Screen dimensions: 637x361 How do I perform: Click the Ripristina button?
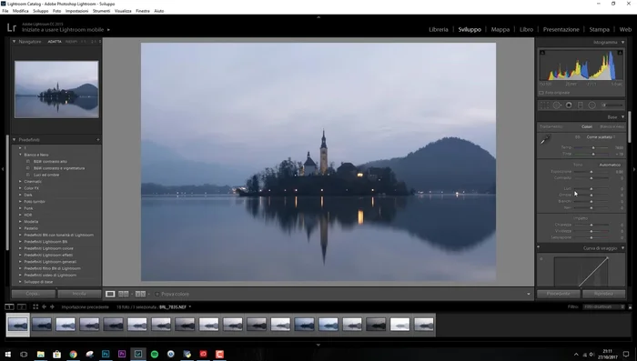[603, 294]
